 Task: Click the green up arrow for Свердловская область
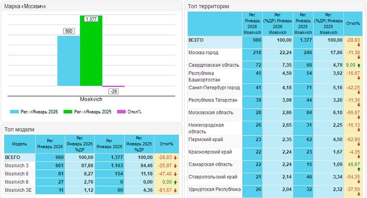(x=358, y=65)
